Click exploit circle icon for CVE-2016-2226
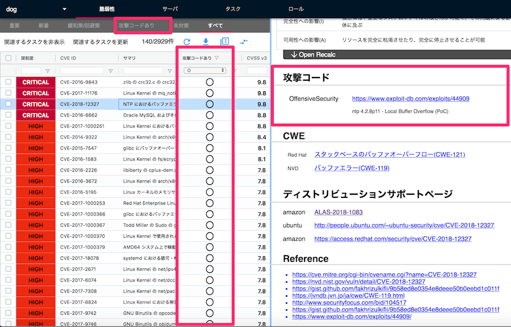This screenshot has width=511, height=327. pos(210,170)
